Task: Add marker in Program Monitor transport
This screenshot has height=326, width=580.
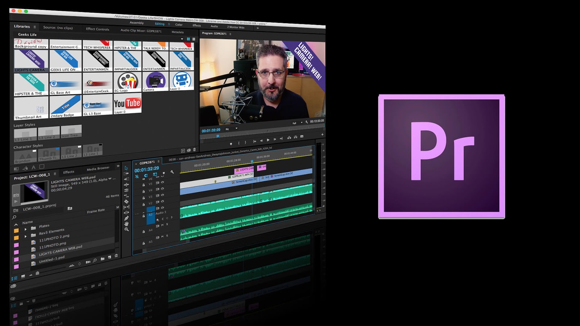Action: pyautogui.click(x=231, y=143)
